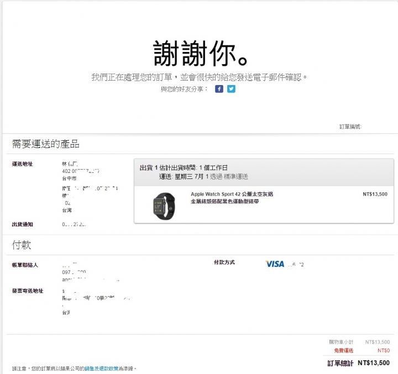Image resolution: width=398 pixels, height=374 pixels.
Task: Click the NT$0 shipping cost
Action: click(x=384, y=350)
